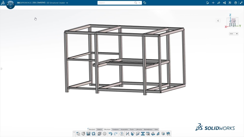Viewport: 244px width, 137px height.
Task: Click the Redo arrow
Action: [x=116, y=134]
